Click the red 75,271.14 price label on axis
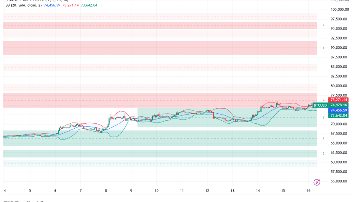The image size is (355, 202). click(x=338, y=100)
